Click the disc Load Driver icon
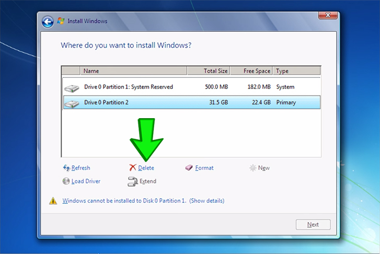Viewport: 380px width, 254px height. coord(66,181)
